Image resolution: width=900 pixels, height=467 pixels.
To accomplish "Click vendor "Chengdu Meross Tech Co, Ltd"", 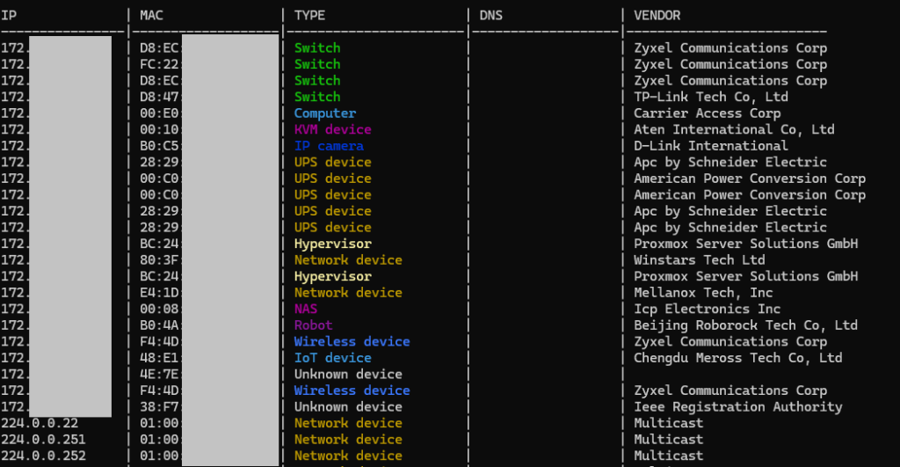I will (x=737, y=358).
